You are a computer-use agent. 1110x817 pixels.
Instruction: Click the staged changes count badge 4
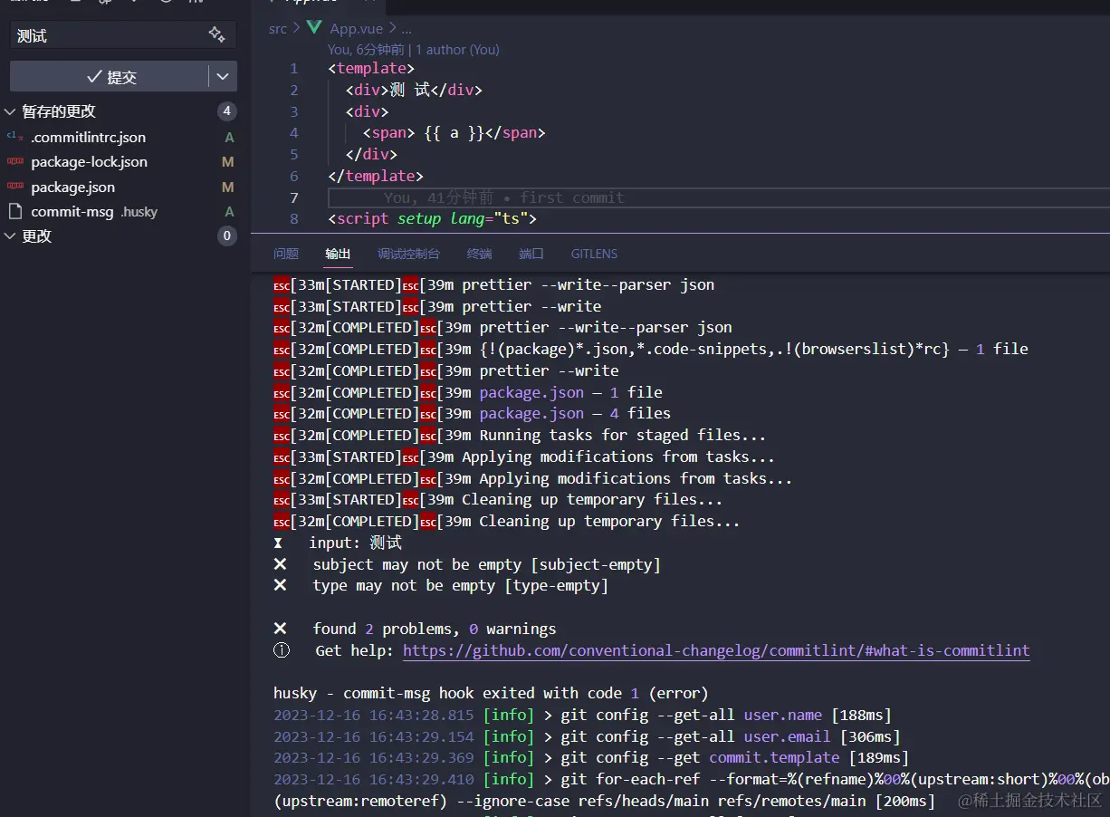click(226, 111)
